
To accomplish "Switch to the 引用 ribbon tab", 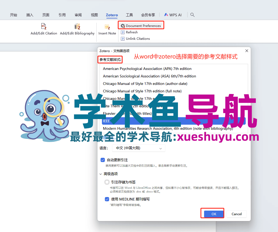I will 62,15.
